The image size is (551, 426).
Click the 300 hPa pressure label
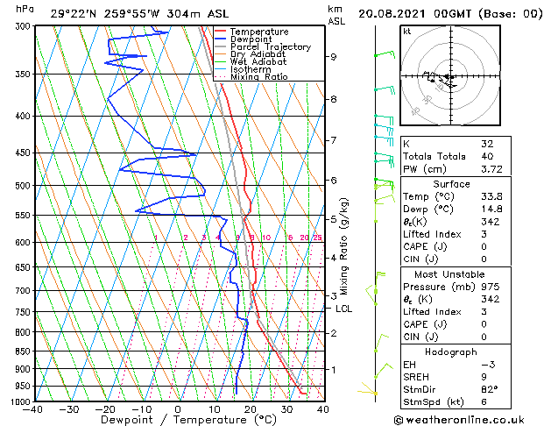coord(25,26)
